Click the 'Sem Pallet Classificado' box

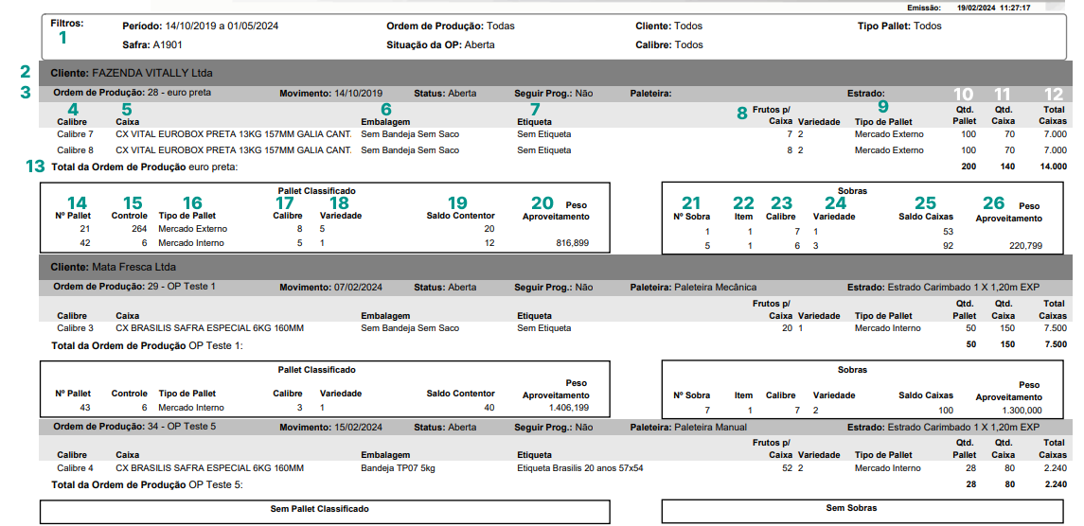coord(325,511)
